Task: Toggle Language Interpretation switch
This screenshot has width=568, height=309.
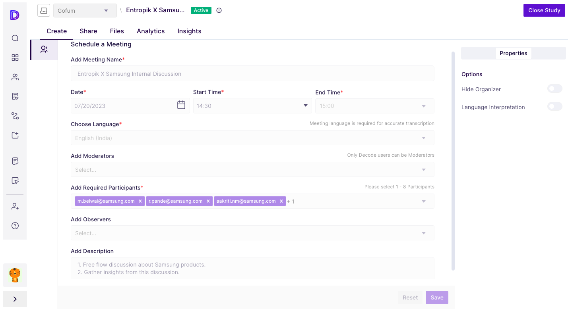Action: pos(554,106)
